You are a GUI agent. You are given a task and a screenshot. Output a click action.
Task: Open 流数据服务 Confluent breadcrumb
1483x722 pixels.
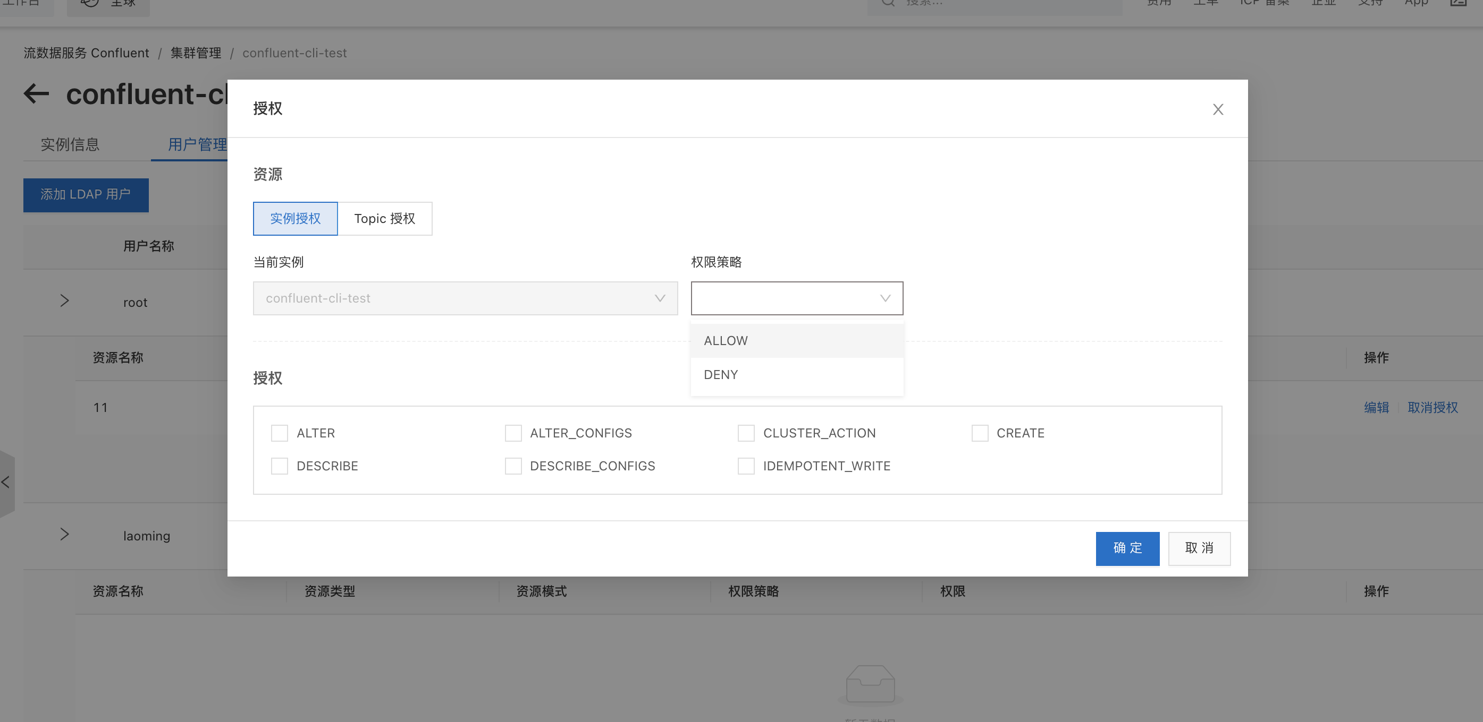pyautogui.click(x=86, y=53)
